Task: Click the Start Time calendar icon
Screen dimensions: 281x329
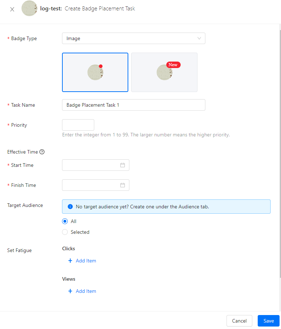Action: [x=123, y=165]
